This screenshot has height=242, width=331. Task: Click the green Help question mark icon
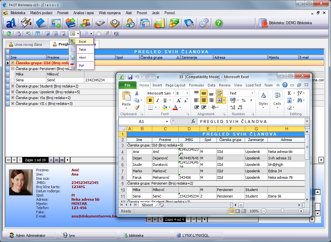pos(219,23)
